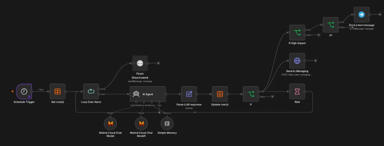Viewport: 384px width, 146px height.
Task: Click 'POST: https://dev-managing-...' subtitle
Action: [x=297, y=75]
